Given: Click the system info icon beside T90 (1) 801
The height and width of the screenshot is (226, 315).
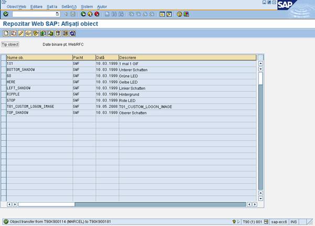Looking at the screenshot, I should (x=266, y=222).
